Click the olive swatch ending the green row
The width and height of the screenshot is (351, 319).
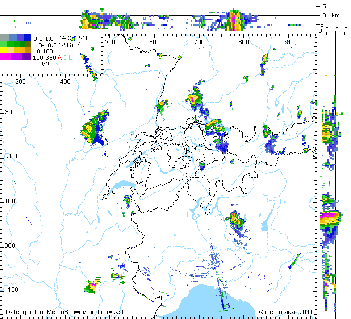pos(29,44)
